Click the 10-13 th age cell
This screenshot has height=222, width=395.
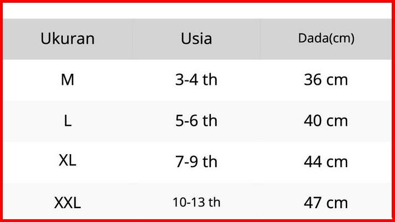pyautogui.click(x=196, y=203)
